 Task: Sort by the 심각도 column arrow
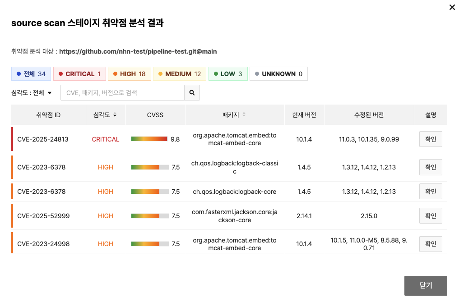point(115,115)
